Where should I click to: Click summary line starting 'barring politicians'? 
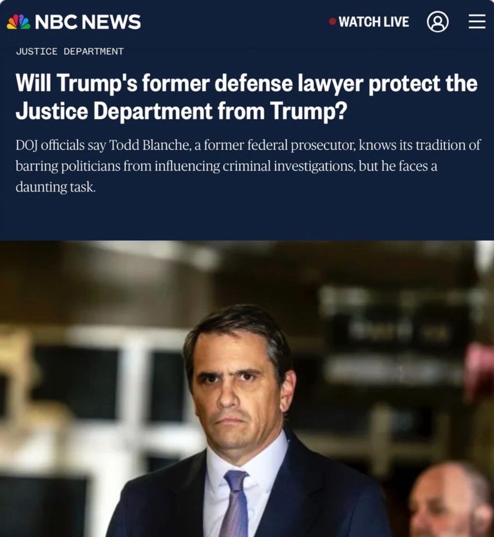tap(226, 166)
